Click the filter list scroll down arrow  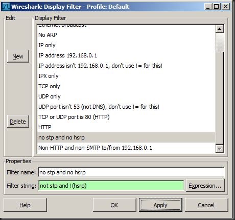tap(219, 149)
